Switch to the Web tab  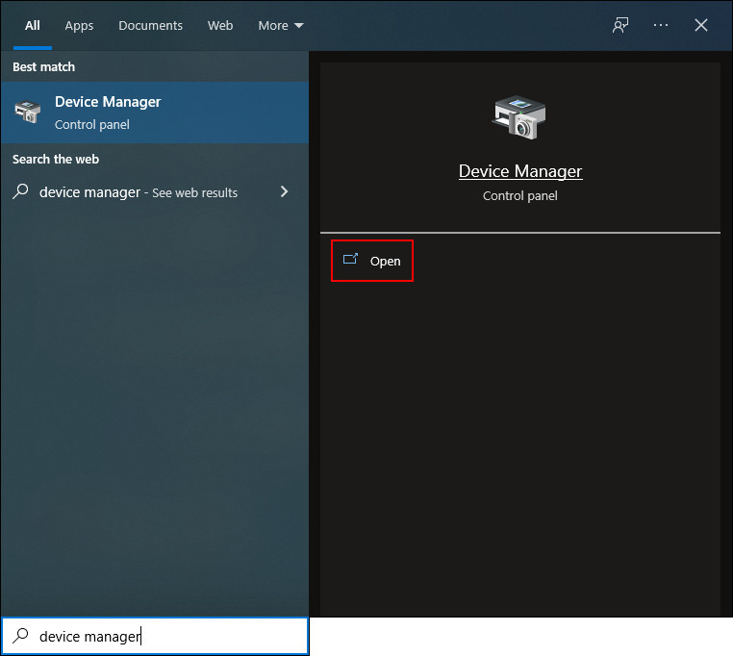click(x=220, y=25)
